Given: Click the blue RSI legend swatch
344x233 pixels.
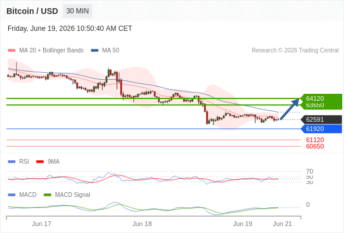Looking at the screenshot, I should (x=12, y=162).
